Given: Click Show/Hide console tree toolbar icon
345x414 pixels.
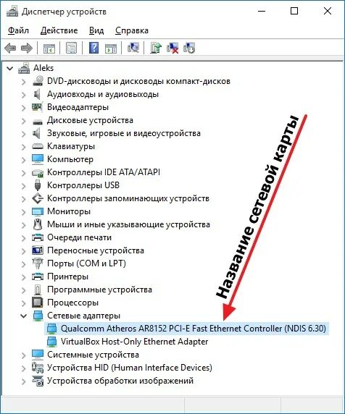Looking at the screenshot, I should click(49, 48).
